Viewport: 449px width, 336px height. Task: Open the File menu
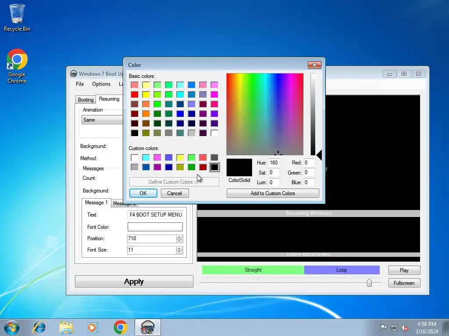click(80, 84)
